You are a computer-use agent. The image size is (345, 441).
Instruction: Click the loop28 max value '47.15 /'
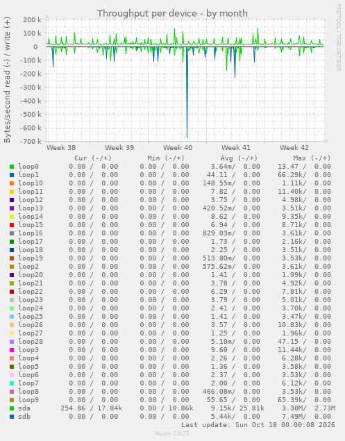(x=292, y=342)
